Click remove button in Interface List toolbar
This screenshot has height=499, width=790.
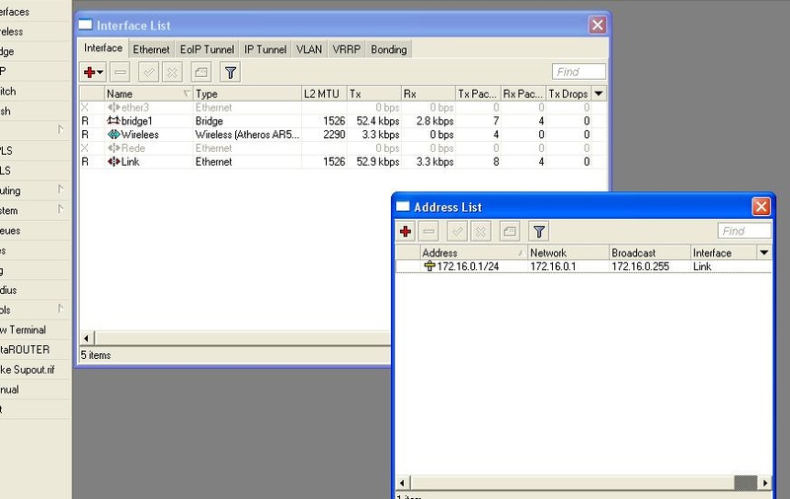119,72
